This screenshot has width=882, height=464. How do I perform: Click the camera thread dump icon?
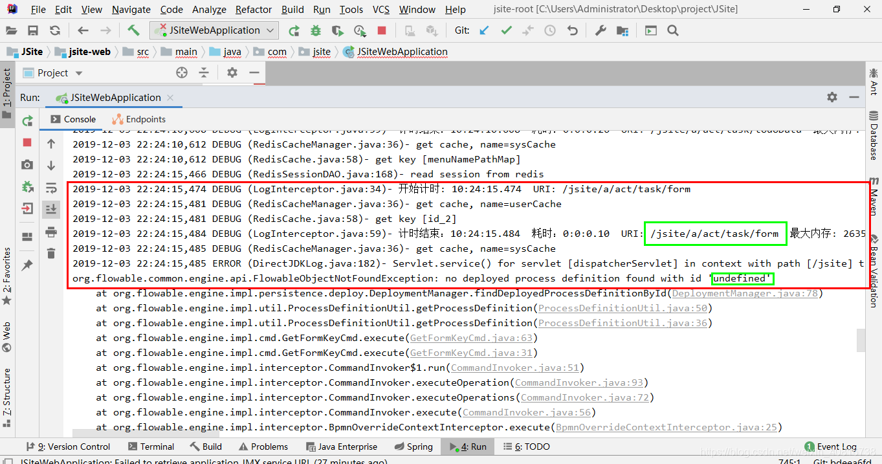(x=27, y=165)
